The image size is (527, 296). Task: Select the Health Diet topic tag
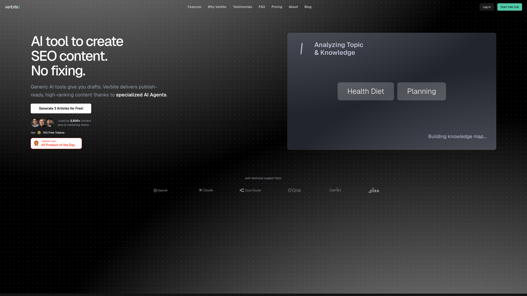[366, 91]
